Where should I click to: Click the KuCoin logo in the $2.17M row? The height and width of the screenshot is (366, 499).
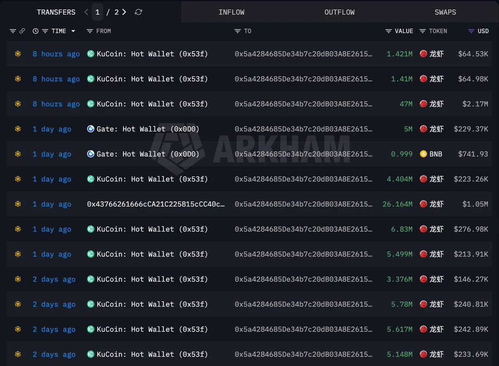pyautogui.click(x=91, y=104)
